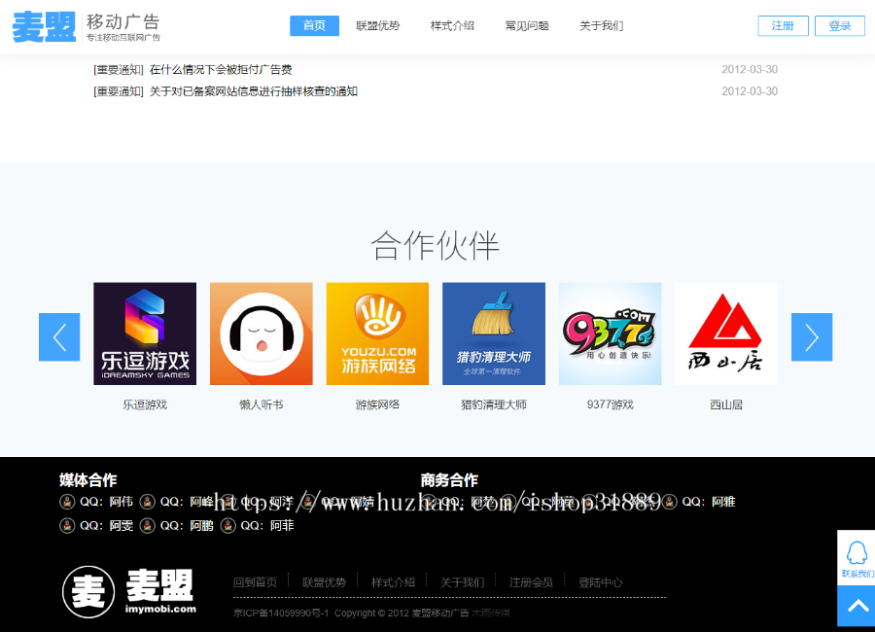Click the QQ icon for 阿鹏

coord(148,525)
